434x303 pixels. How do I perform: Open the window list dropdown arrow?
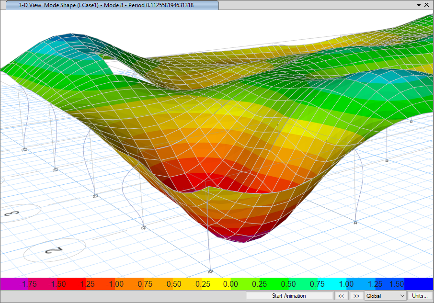(x=418, y=5)
